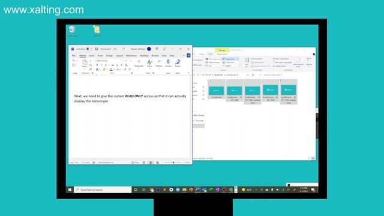Click the yellow highlighter color button
The image size is (384, 216).
[104, 70]
